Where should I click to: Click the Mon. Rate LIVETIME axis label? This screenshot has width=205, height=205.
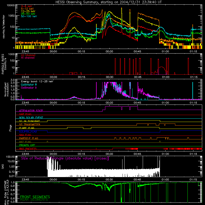tap(6, 192)
